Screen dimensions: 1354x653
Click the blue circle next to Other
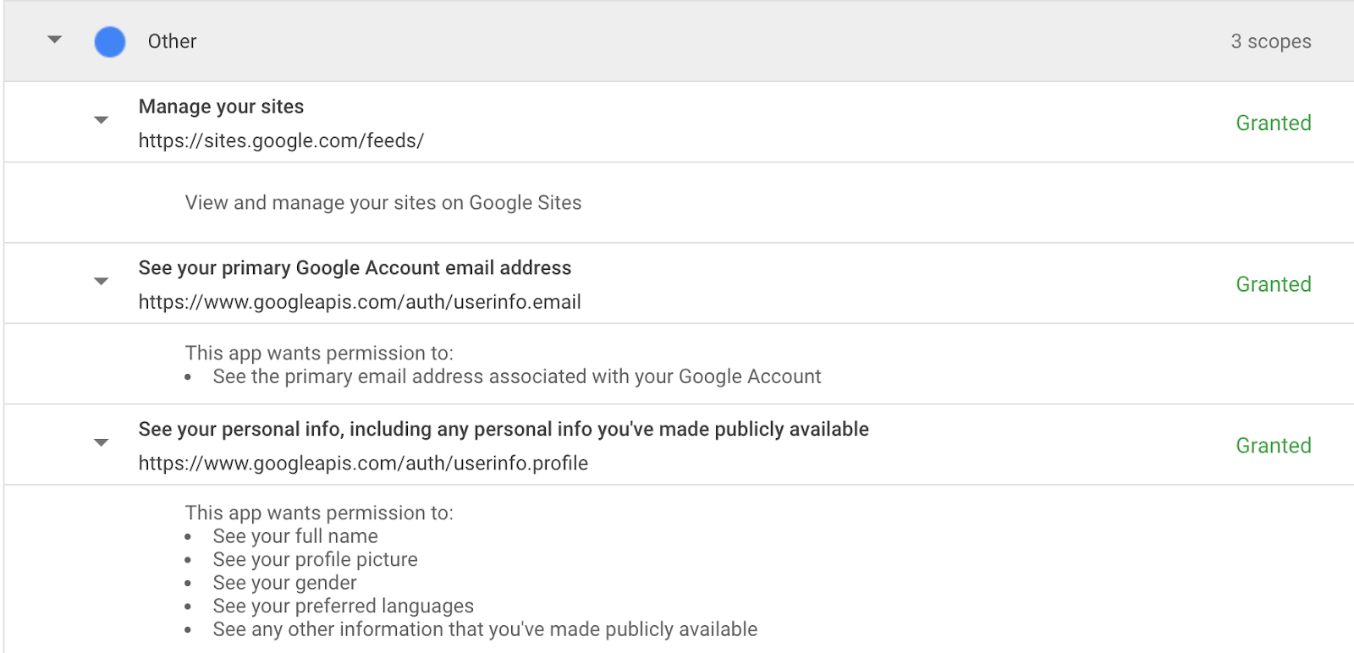click(x=110, y=41)
